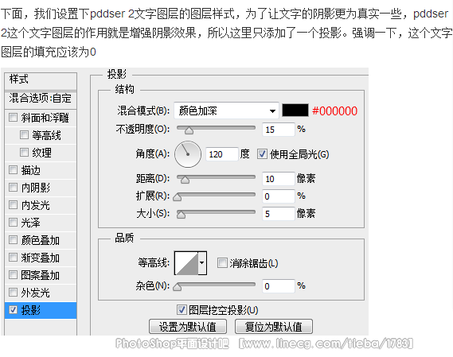Enable the 等高线 sub-option checkbox
The height and width of the screenshot is (357, 453).
[24, 135]
